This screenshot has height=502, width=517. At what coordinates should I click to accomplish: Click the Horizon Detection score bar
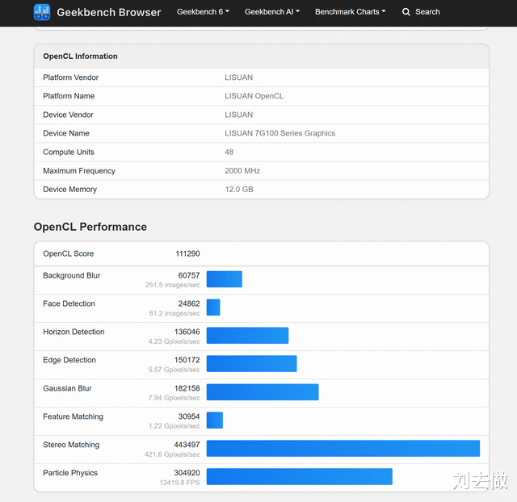247,336
